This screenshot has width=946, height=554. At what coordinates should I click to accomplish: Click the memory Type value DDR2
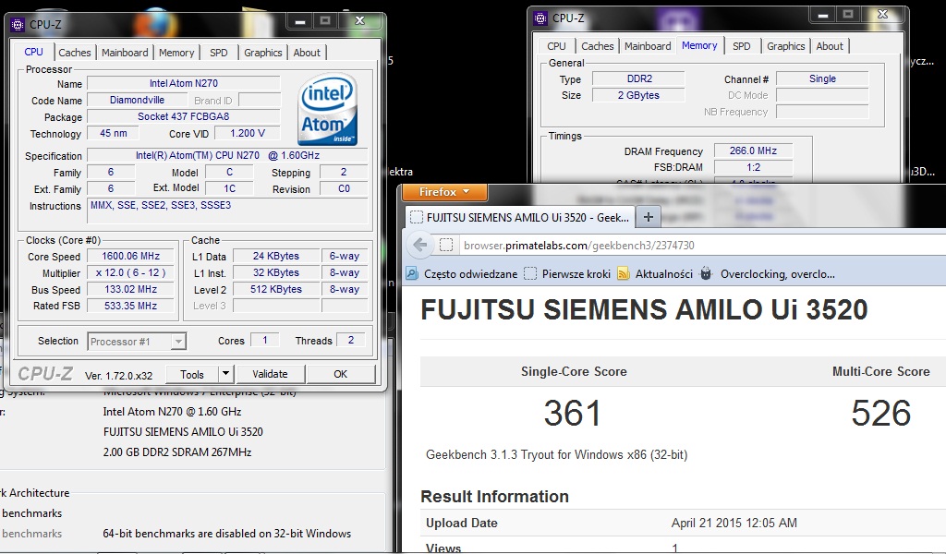point(639,78)
